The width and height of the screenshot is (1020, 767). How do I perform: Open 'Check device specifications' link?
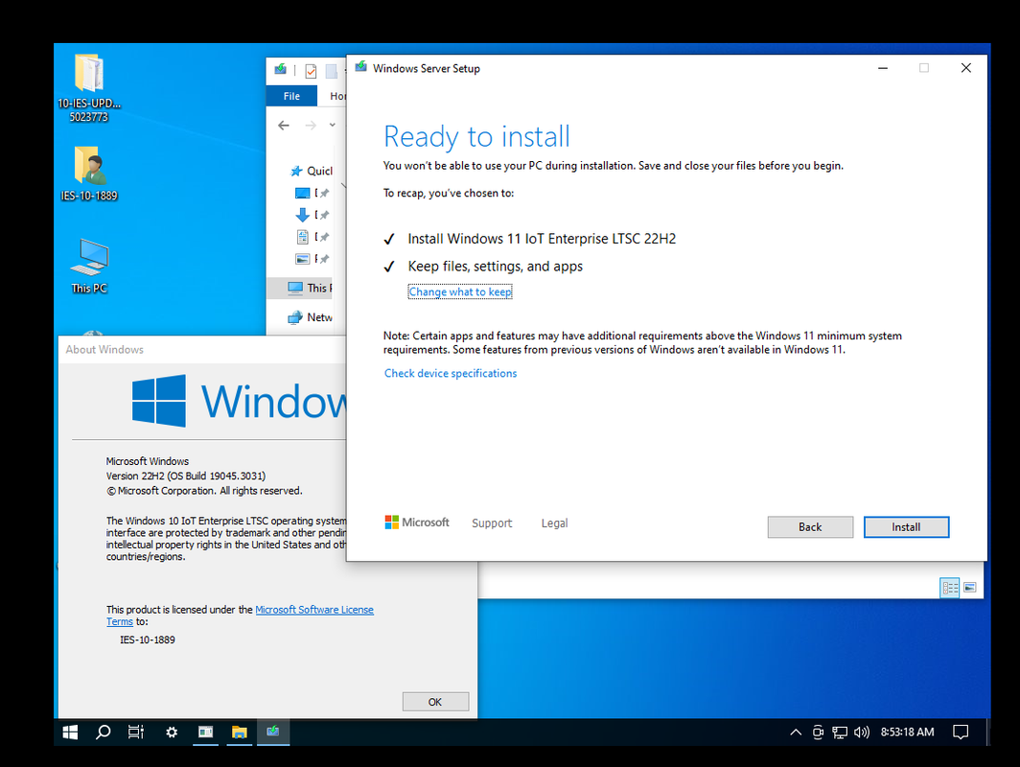tap(451, 373)
